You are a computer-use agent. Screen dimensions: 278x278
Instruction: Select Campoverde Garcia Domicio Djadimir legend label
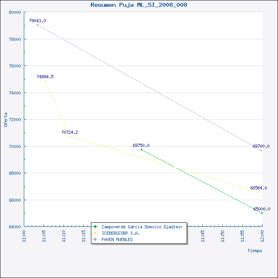pos(142,227)
